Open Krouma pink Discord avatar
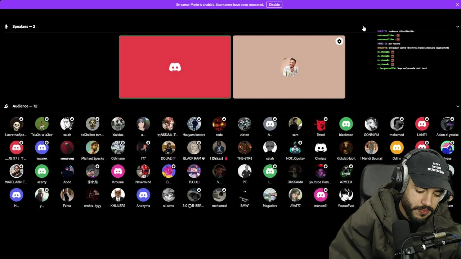 118,172
